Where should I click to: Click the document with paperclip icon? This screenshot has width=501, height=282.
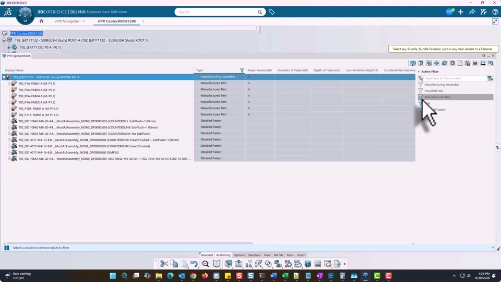[x=338, y=264]
